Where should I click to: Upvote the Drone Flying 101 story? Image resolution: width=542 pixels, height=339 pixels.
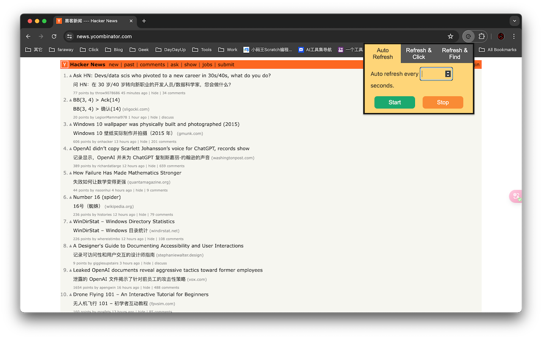pyautogui.click(x=71, y=295)
